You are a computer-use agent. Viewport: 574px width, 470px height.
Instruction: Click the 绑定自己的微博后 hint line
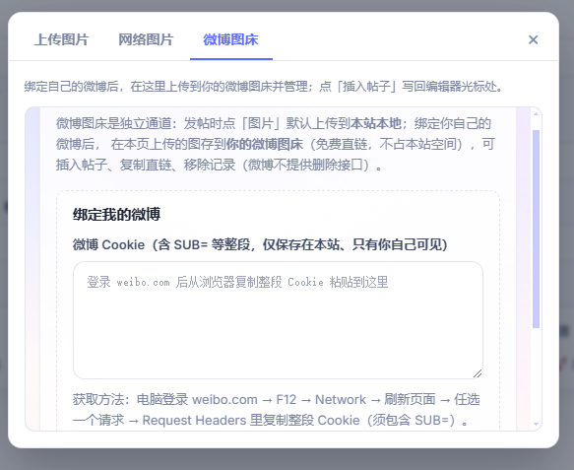pyautogui.click(x=264, y=87)
